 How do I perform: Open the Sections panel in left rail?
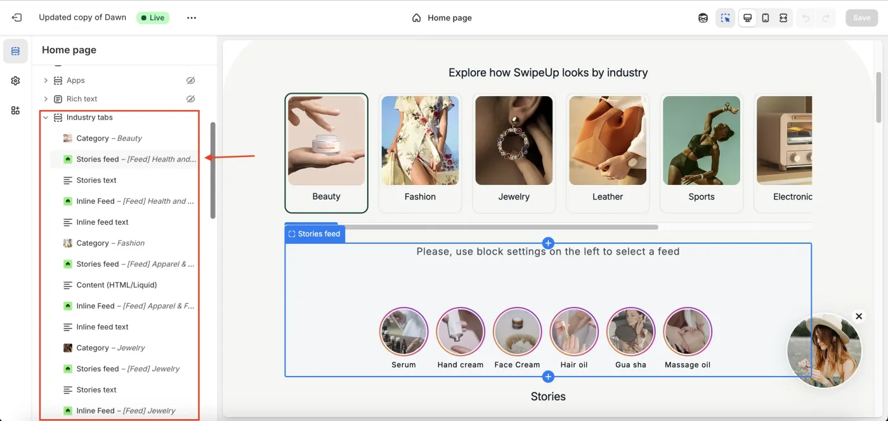pos(15,51)
